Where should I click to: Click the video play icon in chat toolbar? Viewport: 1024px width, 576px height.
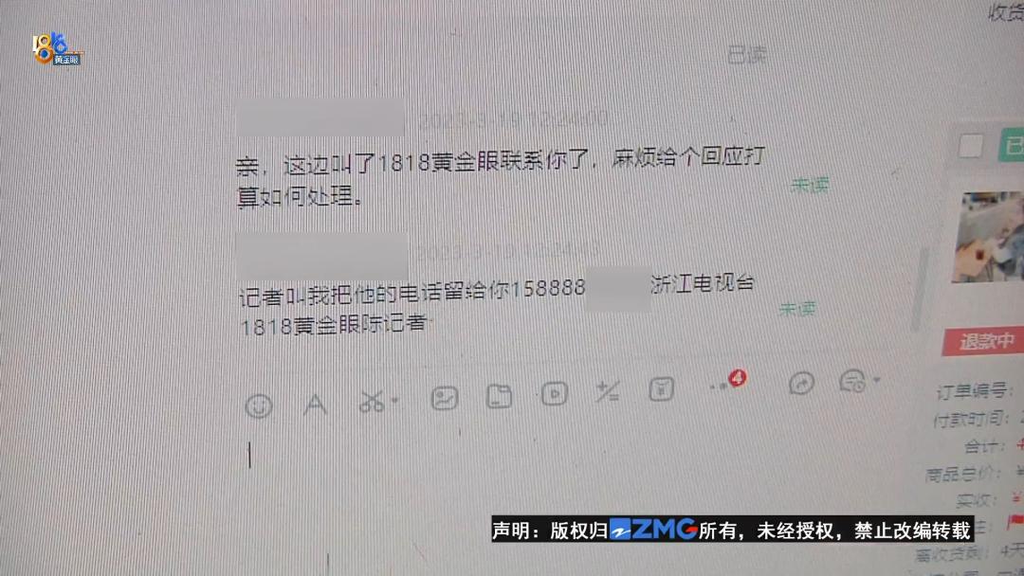tap(554, 393)
